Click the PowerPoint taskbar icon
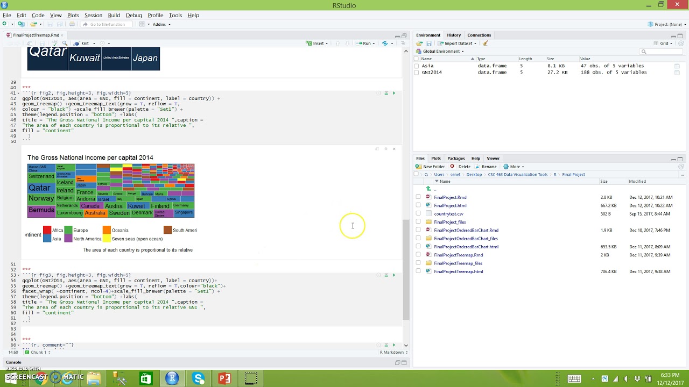 pos(224,378)
